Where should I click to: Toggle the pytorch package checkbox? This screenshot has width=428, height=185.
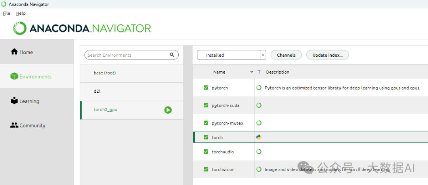206,88
